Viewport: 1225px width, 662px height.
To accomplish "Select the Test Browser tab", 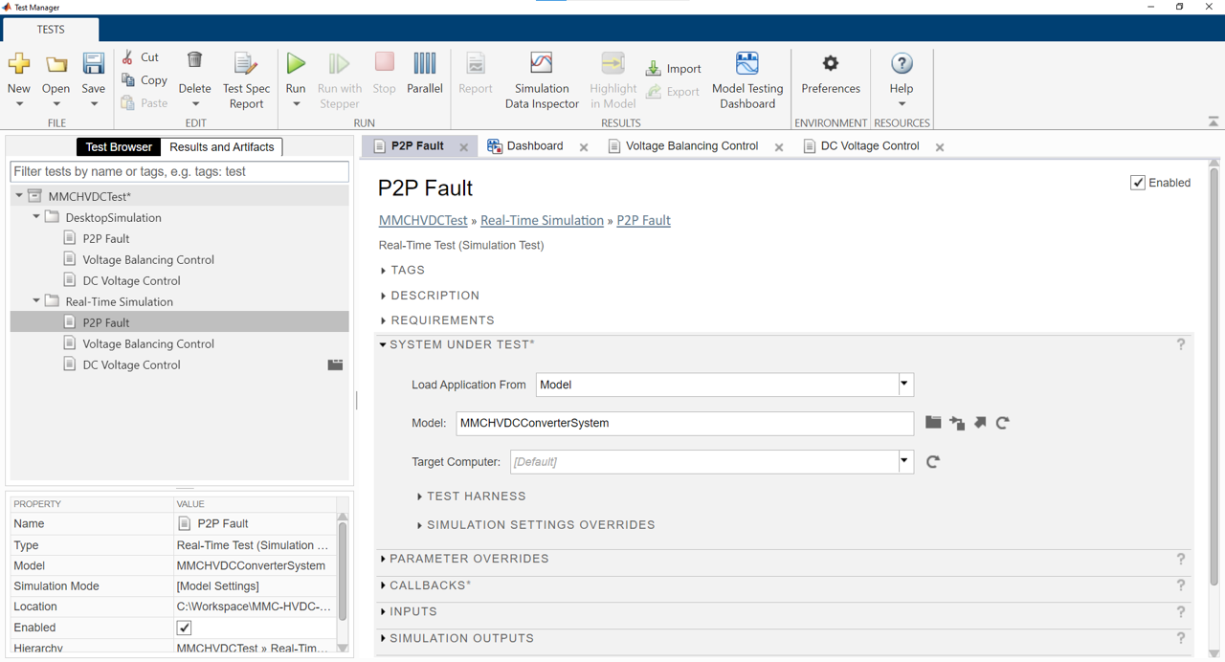I will click(x=119, y=147).
